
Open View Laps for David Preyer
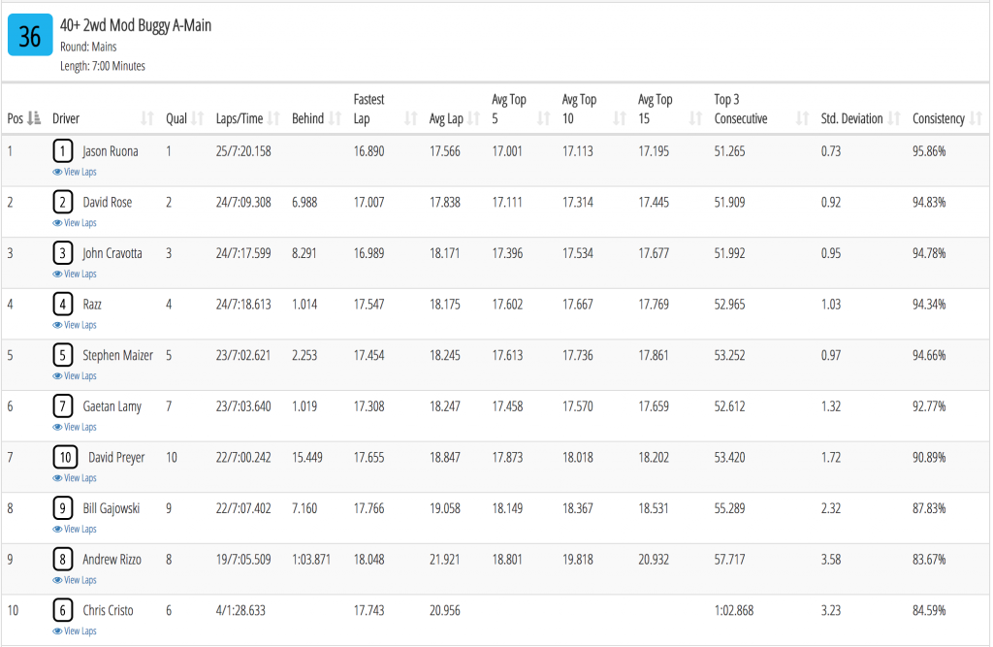pyautogui.click(x=75, y=478)
